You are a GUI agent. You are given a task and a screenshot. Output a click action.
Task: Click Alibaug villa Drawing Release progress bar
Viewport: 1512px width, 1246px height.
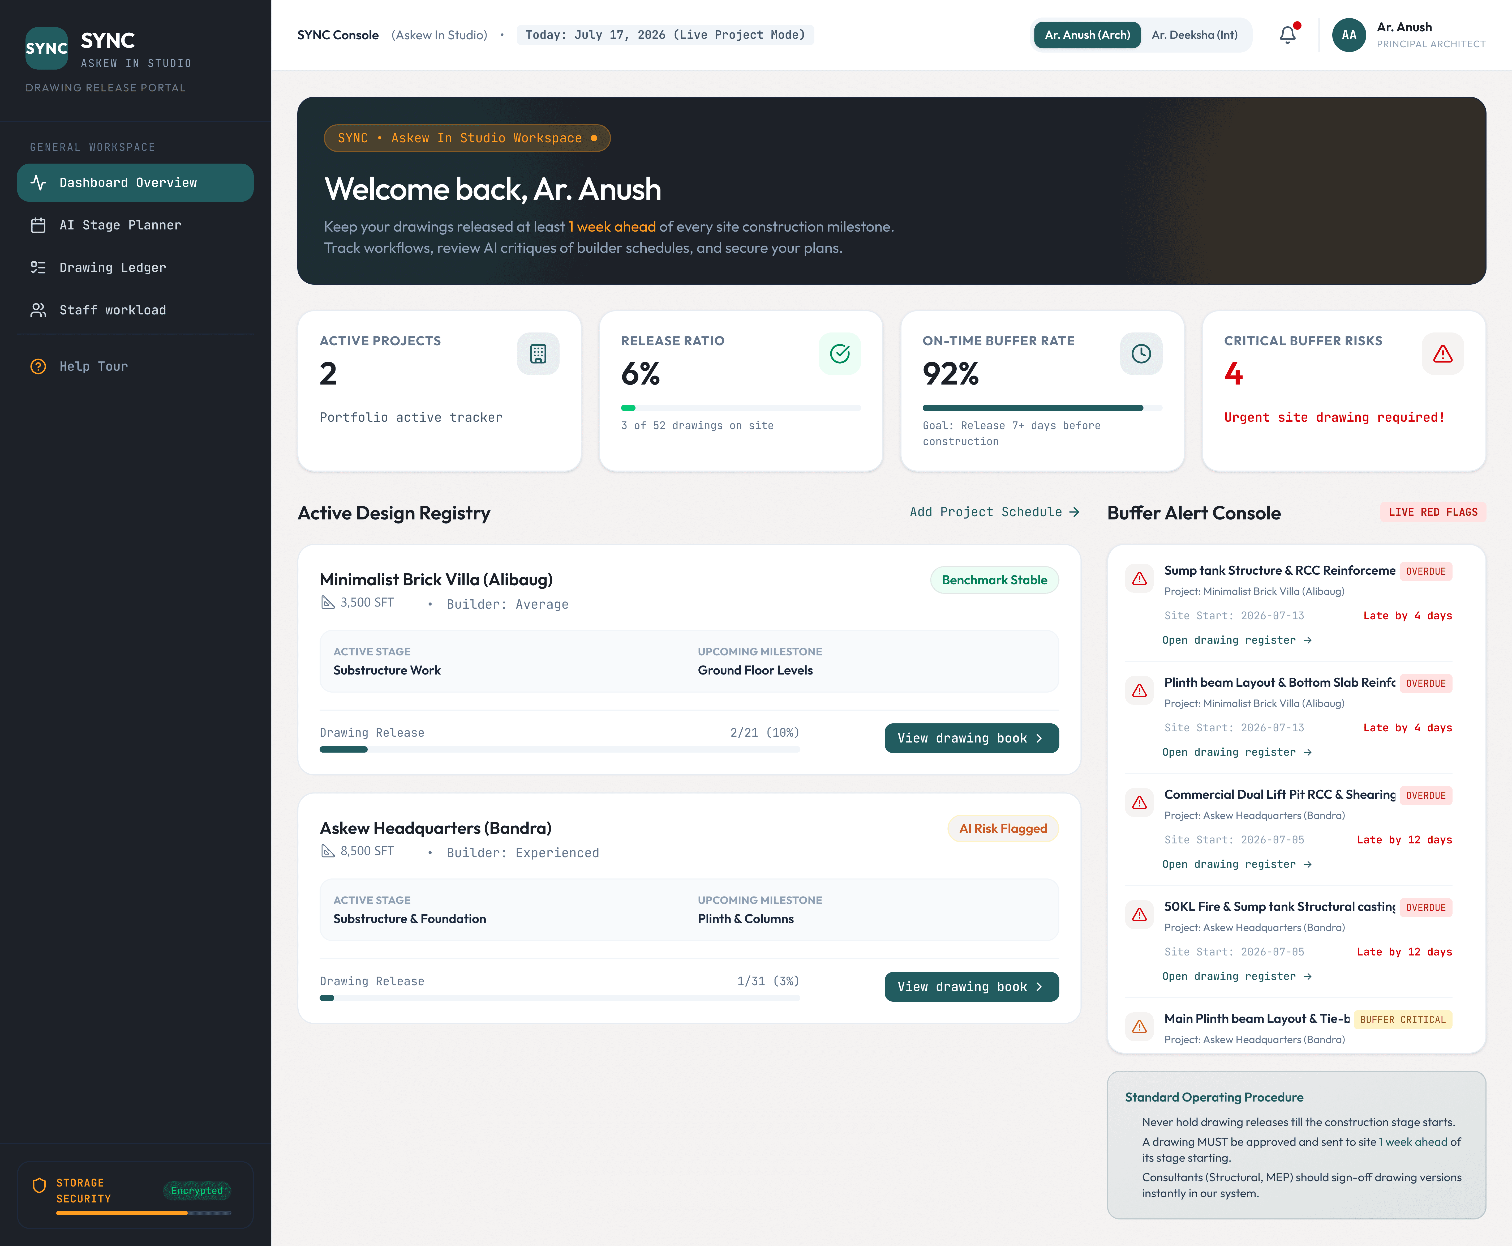[x=560, y=749]
